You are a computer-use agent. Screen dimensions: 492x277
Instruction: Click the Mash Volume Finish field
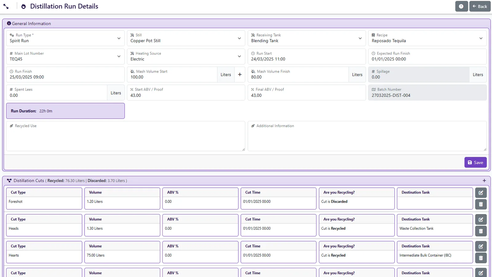point(298,75)
